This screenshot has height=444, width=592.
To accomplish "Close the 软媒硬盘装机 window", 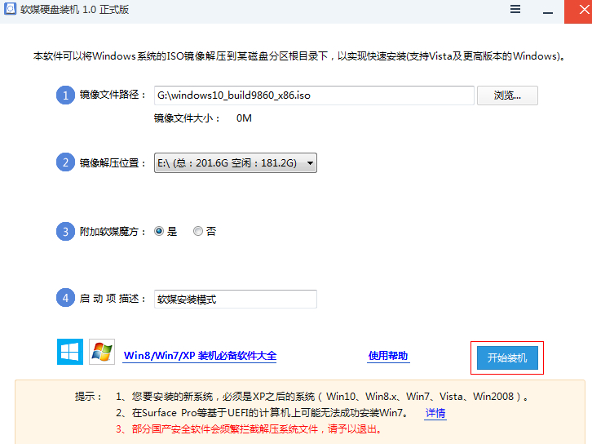I will pyautogui.click(x=578, y=11).
